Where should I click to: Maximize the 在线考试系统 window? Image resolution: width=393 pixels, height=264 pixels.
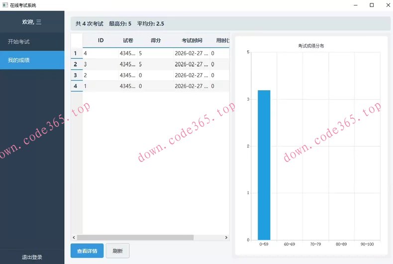(372, 5)
